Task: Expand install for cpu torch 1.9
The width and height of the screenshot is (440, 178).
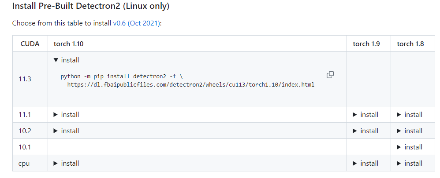Action: 365,163
